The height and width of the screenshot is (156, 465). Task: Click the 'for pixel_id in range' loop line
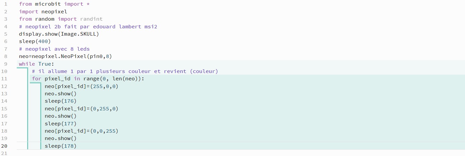(x=88, y=79)
